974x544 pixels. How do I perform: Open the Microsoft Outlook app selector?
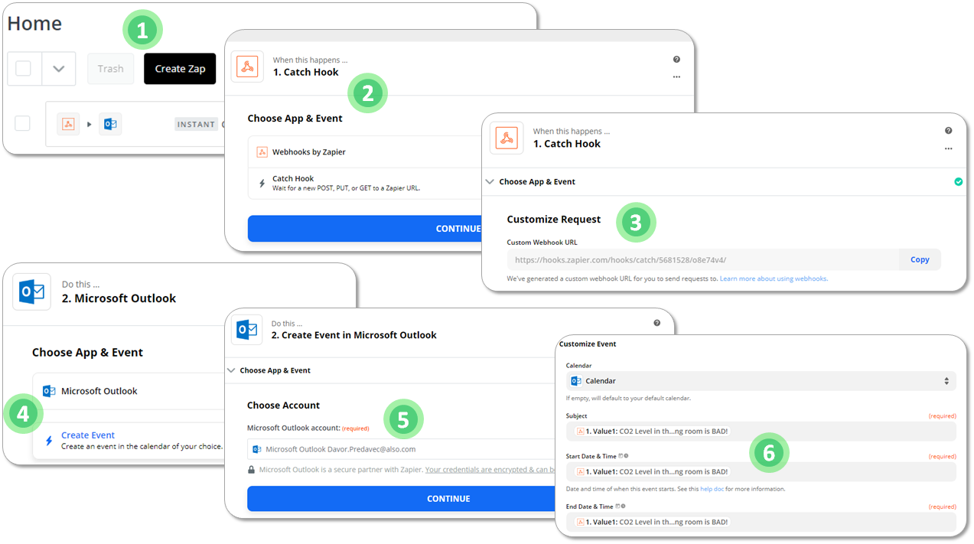pos(130,391)
